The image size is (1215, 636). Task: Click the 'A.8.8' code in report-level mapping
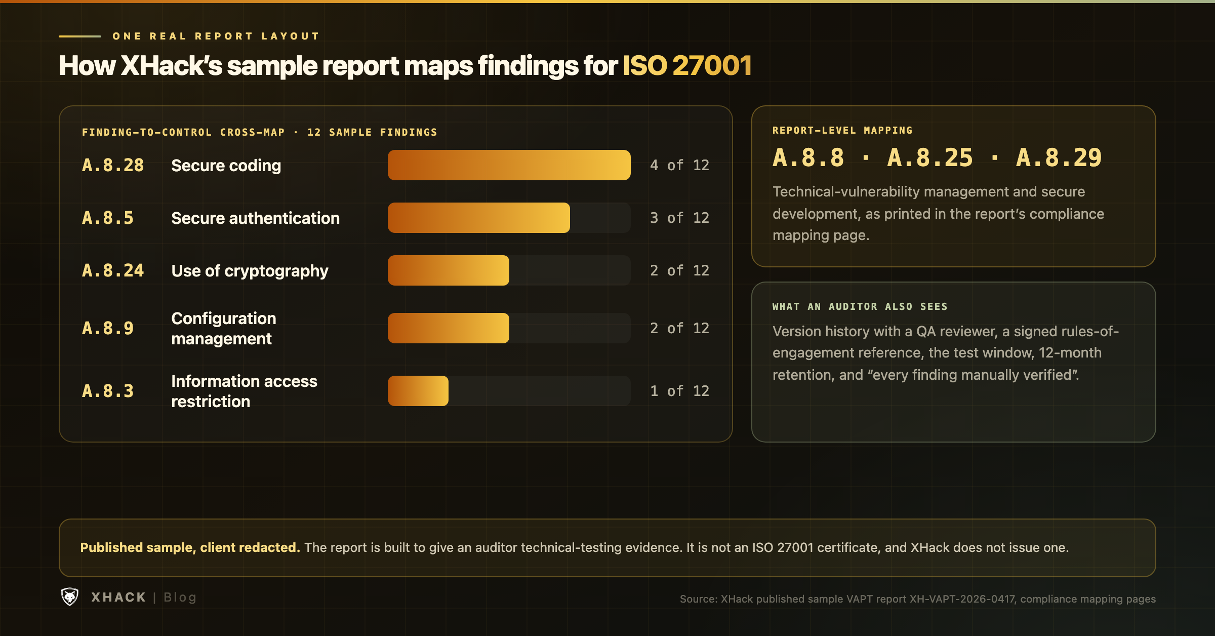pos(808,157)
